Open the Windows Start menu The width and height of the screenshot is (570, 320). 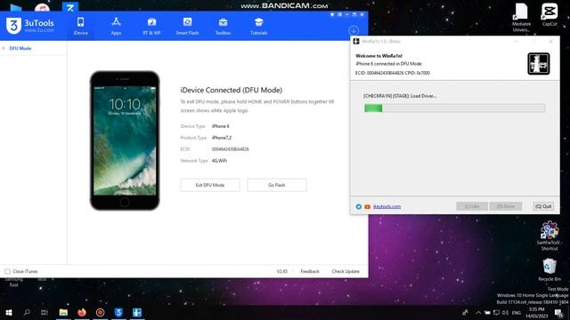9,312
